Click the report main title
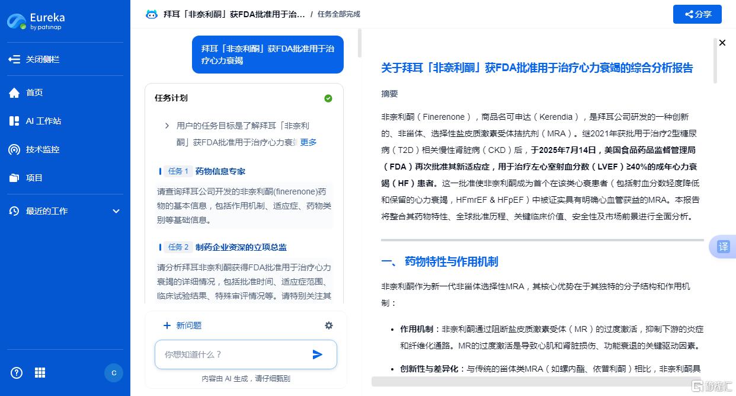 537,68
